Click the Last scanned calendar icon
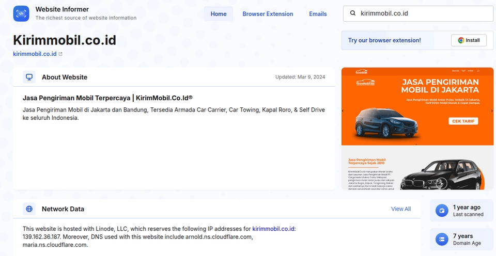Viewport: 496px width, 256px height. (442, 211)
